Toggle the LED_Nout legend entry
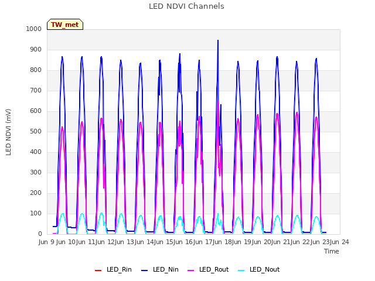 [x=259, y=269]
